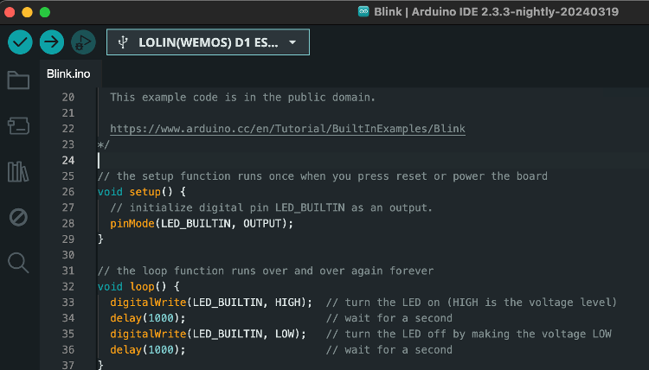This screenshot has width=649, height=370.
Task: Show the Library Manager panel
Action: (x=18, y=171)
